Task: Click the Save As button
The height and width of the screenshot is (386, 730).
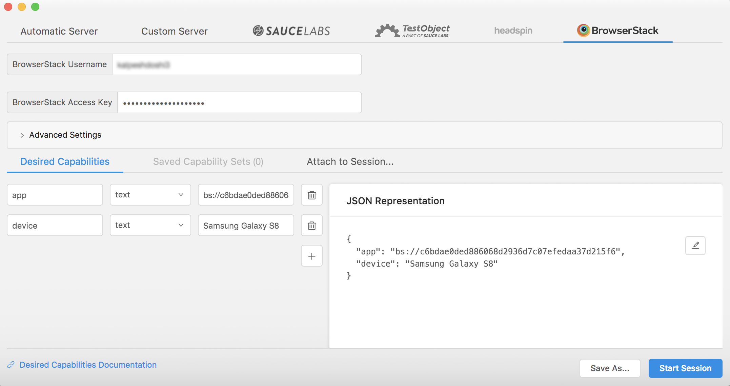Action: coord(610,368)
